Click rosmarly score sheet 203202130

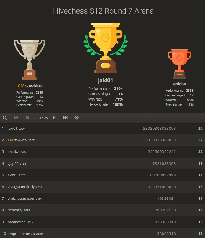coord(165,210)
